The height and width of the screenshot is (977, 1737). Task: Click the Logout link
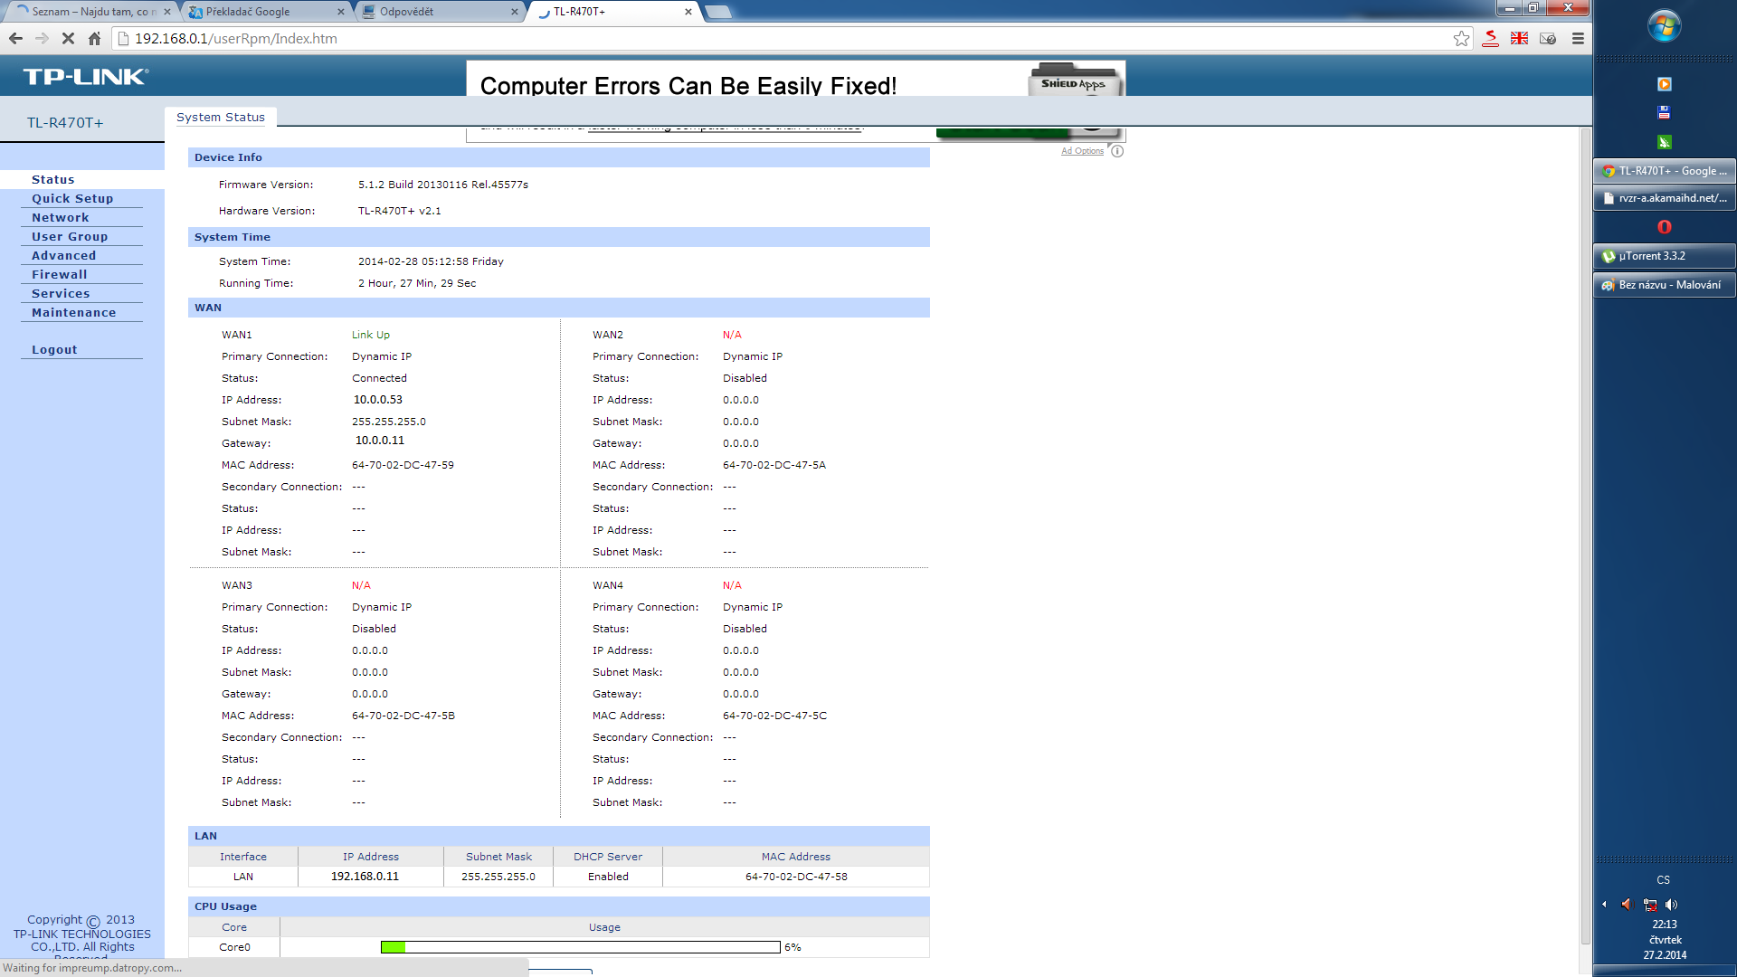[54, 349]
